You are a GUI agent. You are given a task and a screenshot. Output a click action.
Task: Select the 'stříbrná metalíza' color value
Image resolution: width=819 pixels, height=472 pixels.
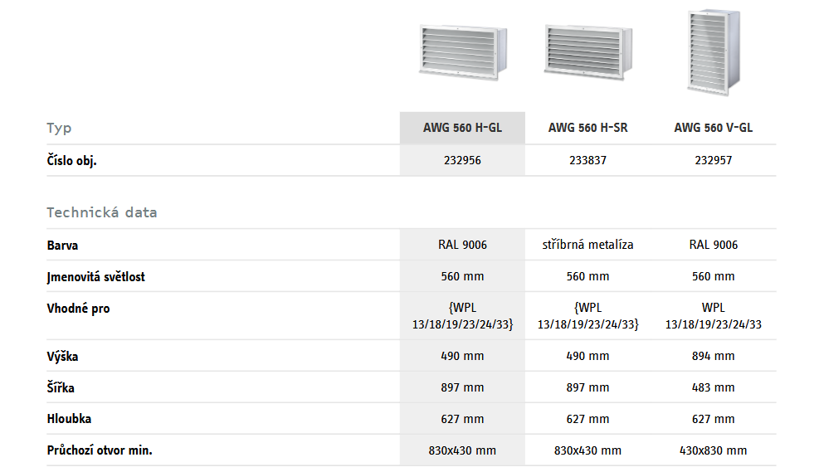click(x=587, y=245)
